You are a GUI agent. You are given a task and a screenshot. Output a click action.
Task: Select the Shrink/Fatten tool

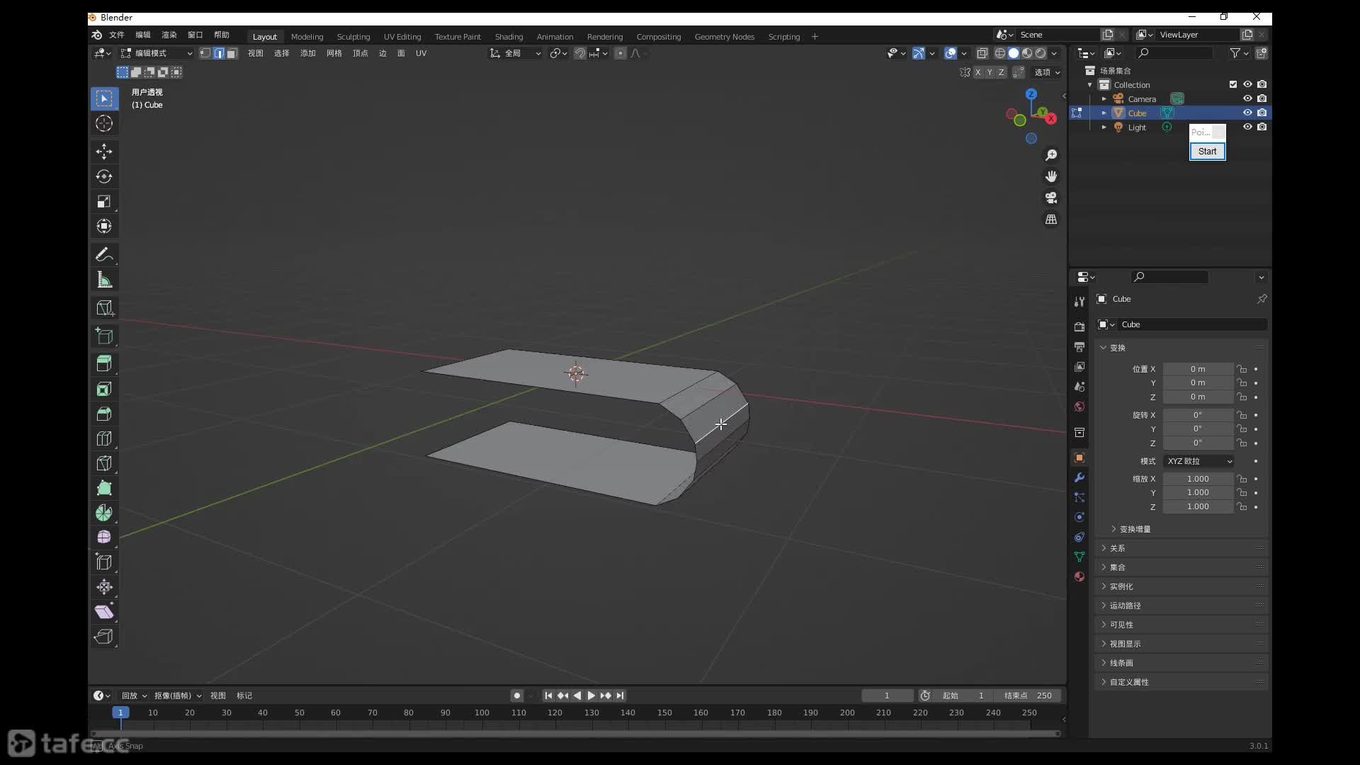coord(104,586)
